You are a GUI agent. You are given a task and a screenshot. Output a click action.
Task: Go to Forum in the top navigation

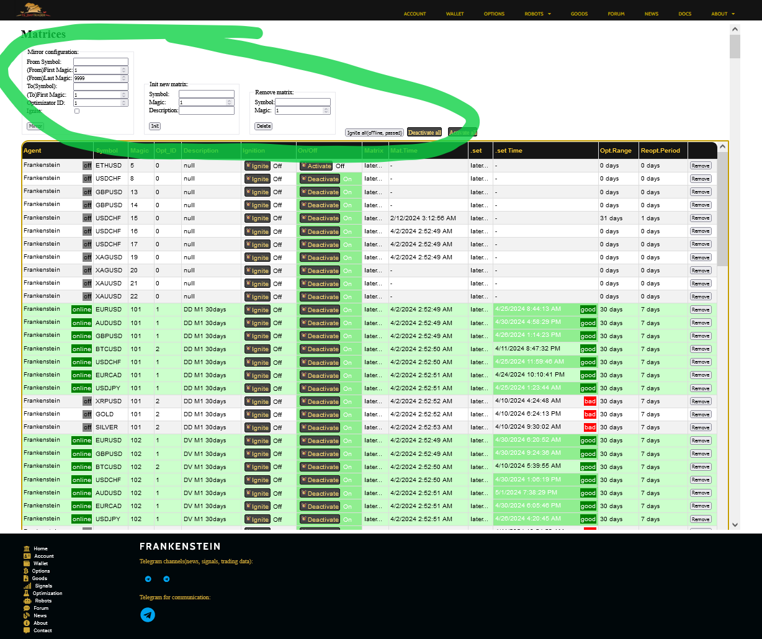pyautogui.click(x=616, y=14)
